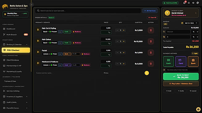Image resolution: width=202 pixels, height=113 pixels.
Task: Open Cash dropdown on Hair Colour row
Action: (67, 43)
